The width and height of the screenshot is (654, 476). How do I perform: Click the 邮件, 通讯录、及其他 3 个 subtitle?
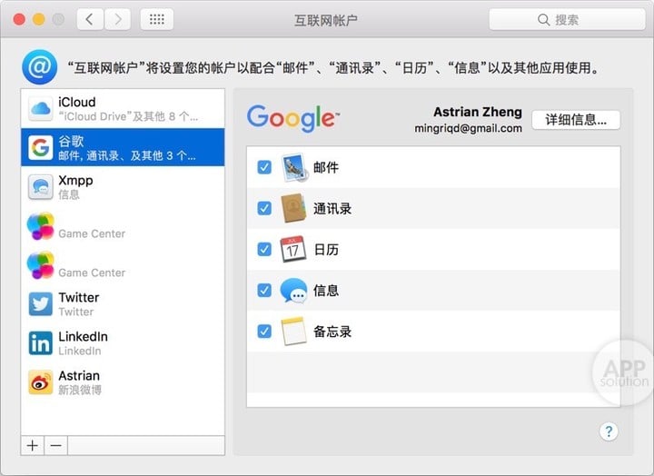tap(127, 156)
